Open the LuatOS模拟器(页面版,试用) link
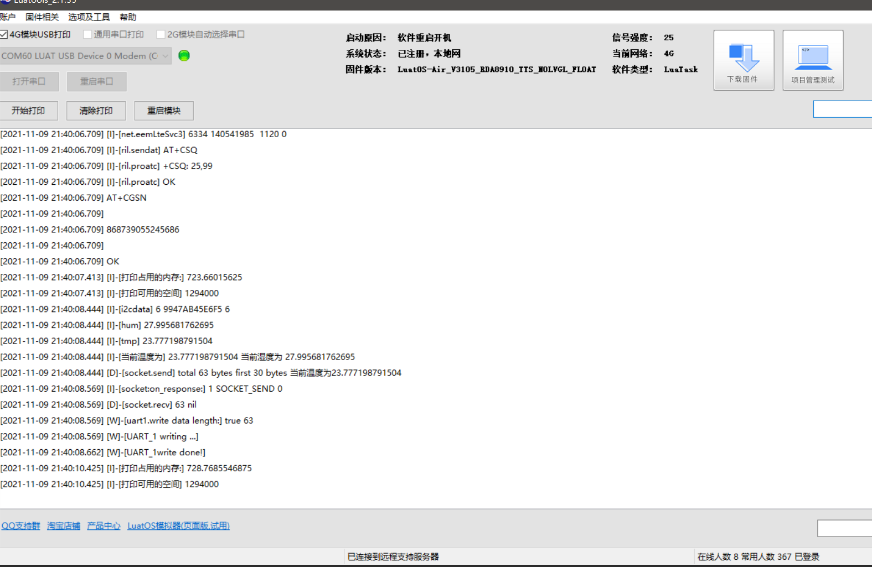 click(178, 526)
